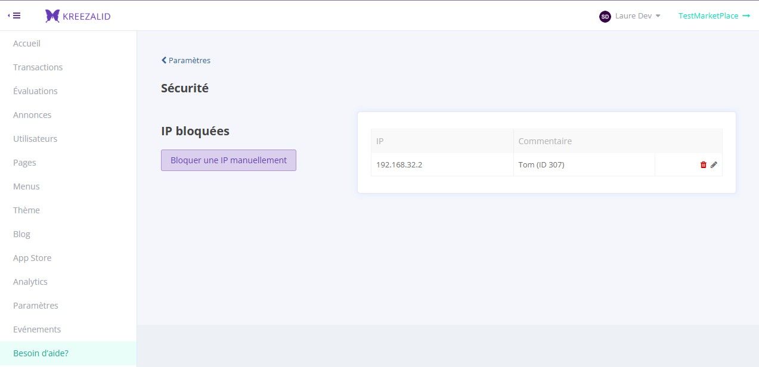Viewport: 759px width, 367px height.
Task: Collapse the sidebar with the hamburger icon
Action: point(14,16)
